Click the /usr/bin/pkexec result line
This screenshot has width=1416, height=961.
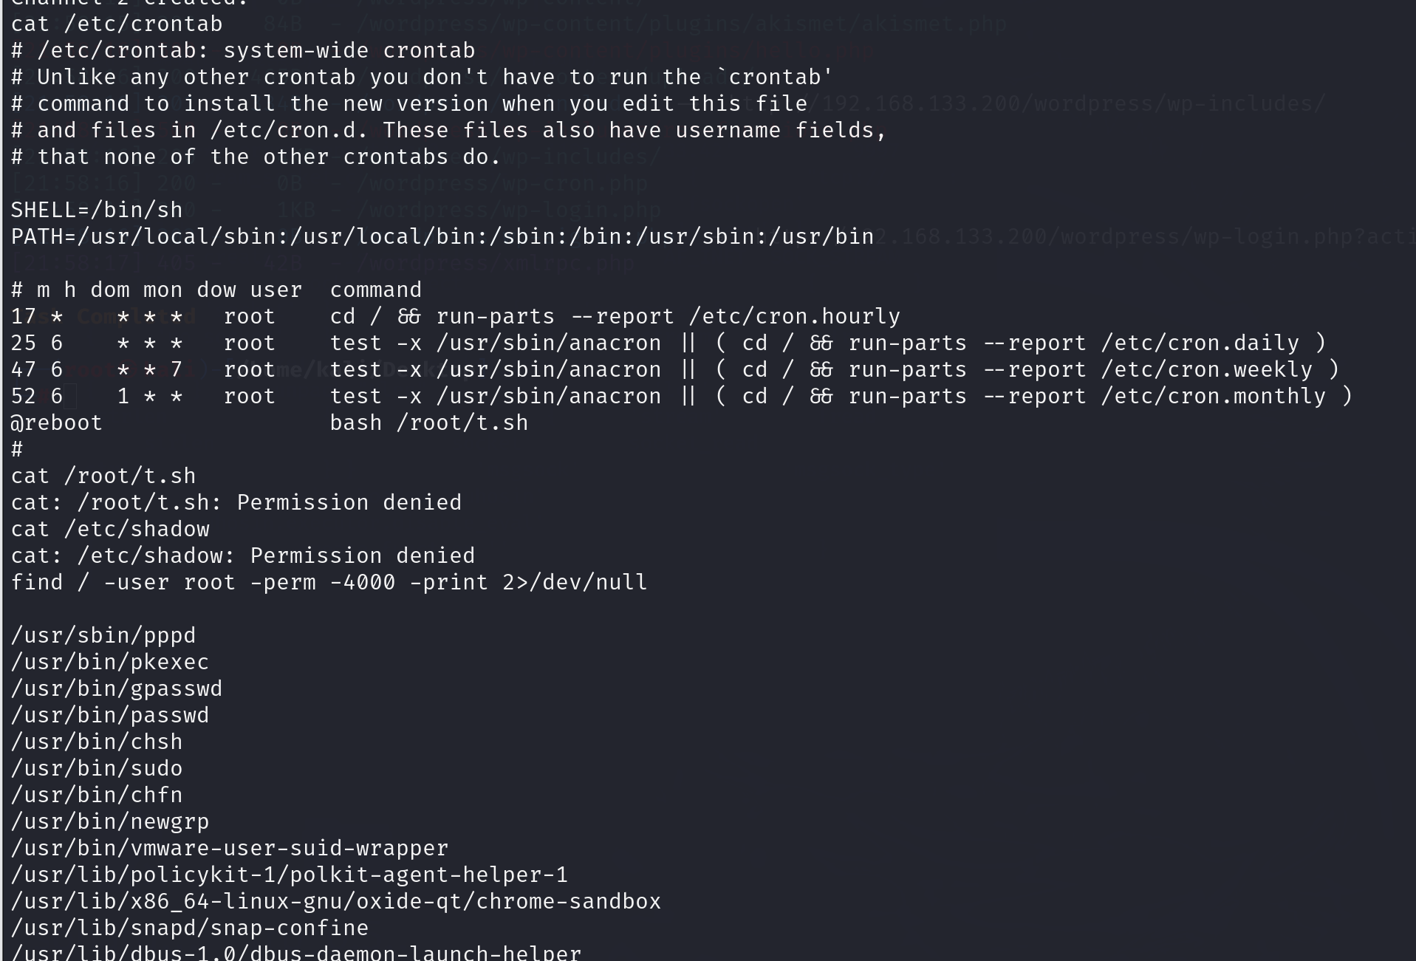click(110, 662)
